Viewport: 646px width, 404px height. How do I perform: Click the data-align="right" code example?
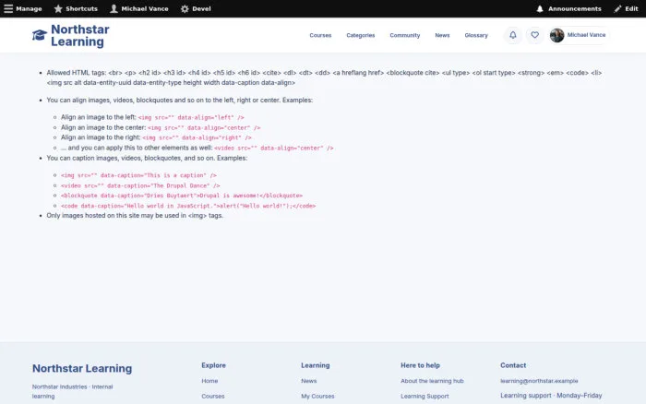(x=197, y=138)
